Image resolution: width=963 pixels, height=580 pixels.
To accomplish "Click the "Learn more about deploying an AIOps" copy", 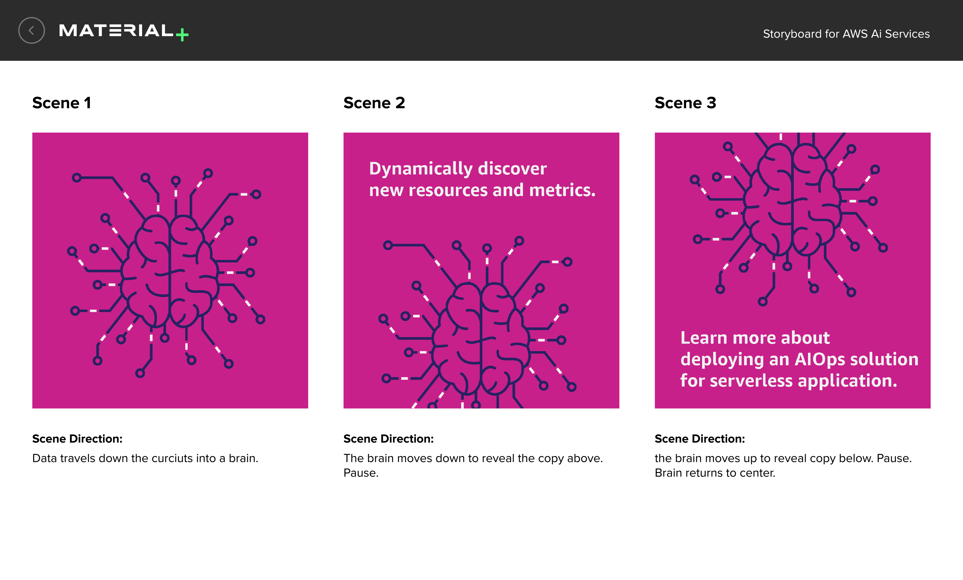I will (x=799, y=359).
